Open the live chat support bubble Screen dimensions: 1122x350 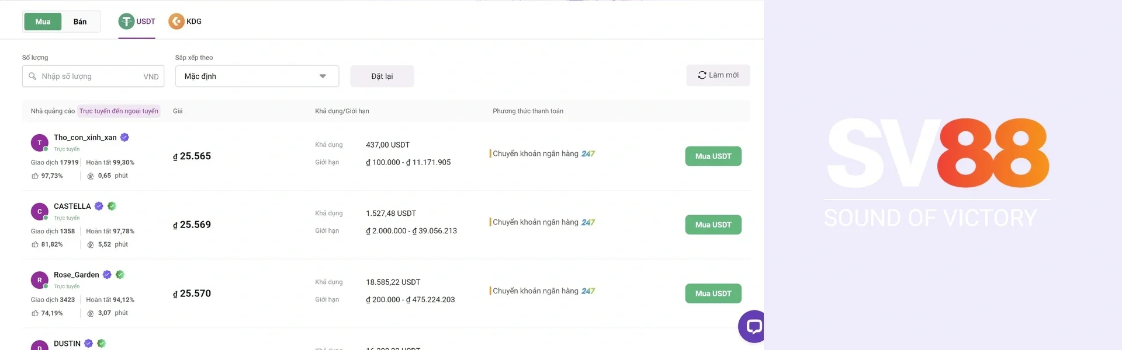(753, 326)
